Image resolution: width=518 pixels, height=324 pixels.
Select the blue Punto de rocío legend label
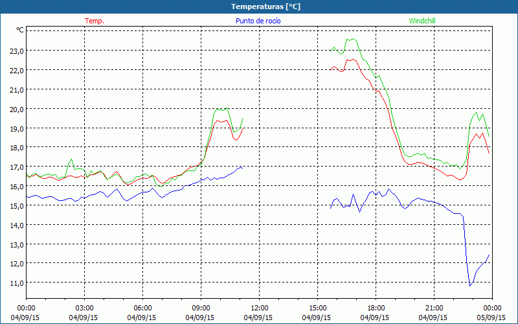pos(258,21)
